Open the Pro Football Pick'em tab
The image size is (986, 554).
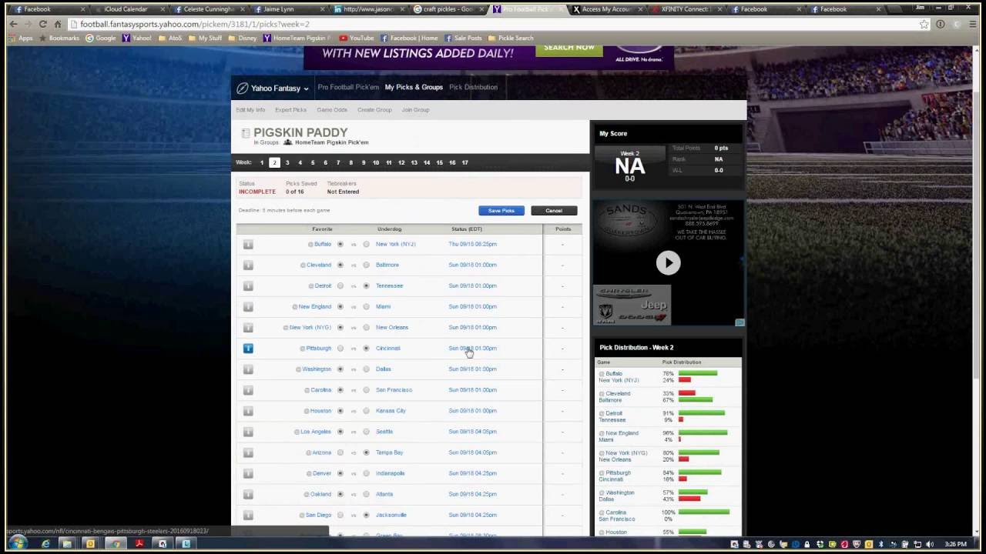coord(348,87)
